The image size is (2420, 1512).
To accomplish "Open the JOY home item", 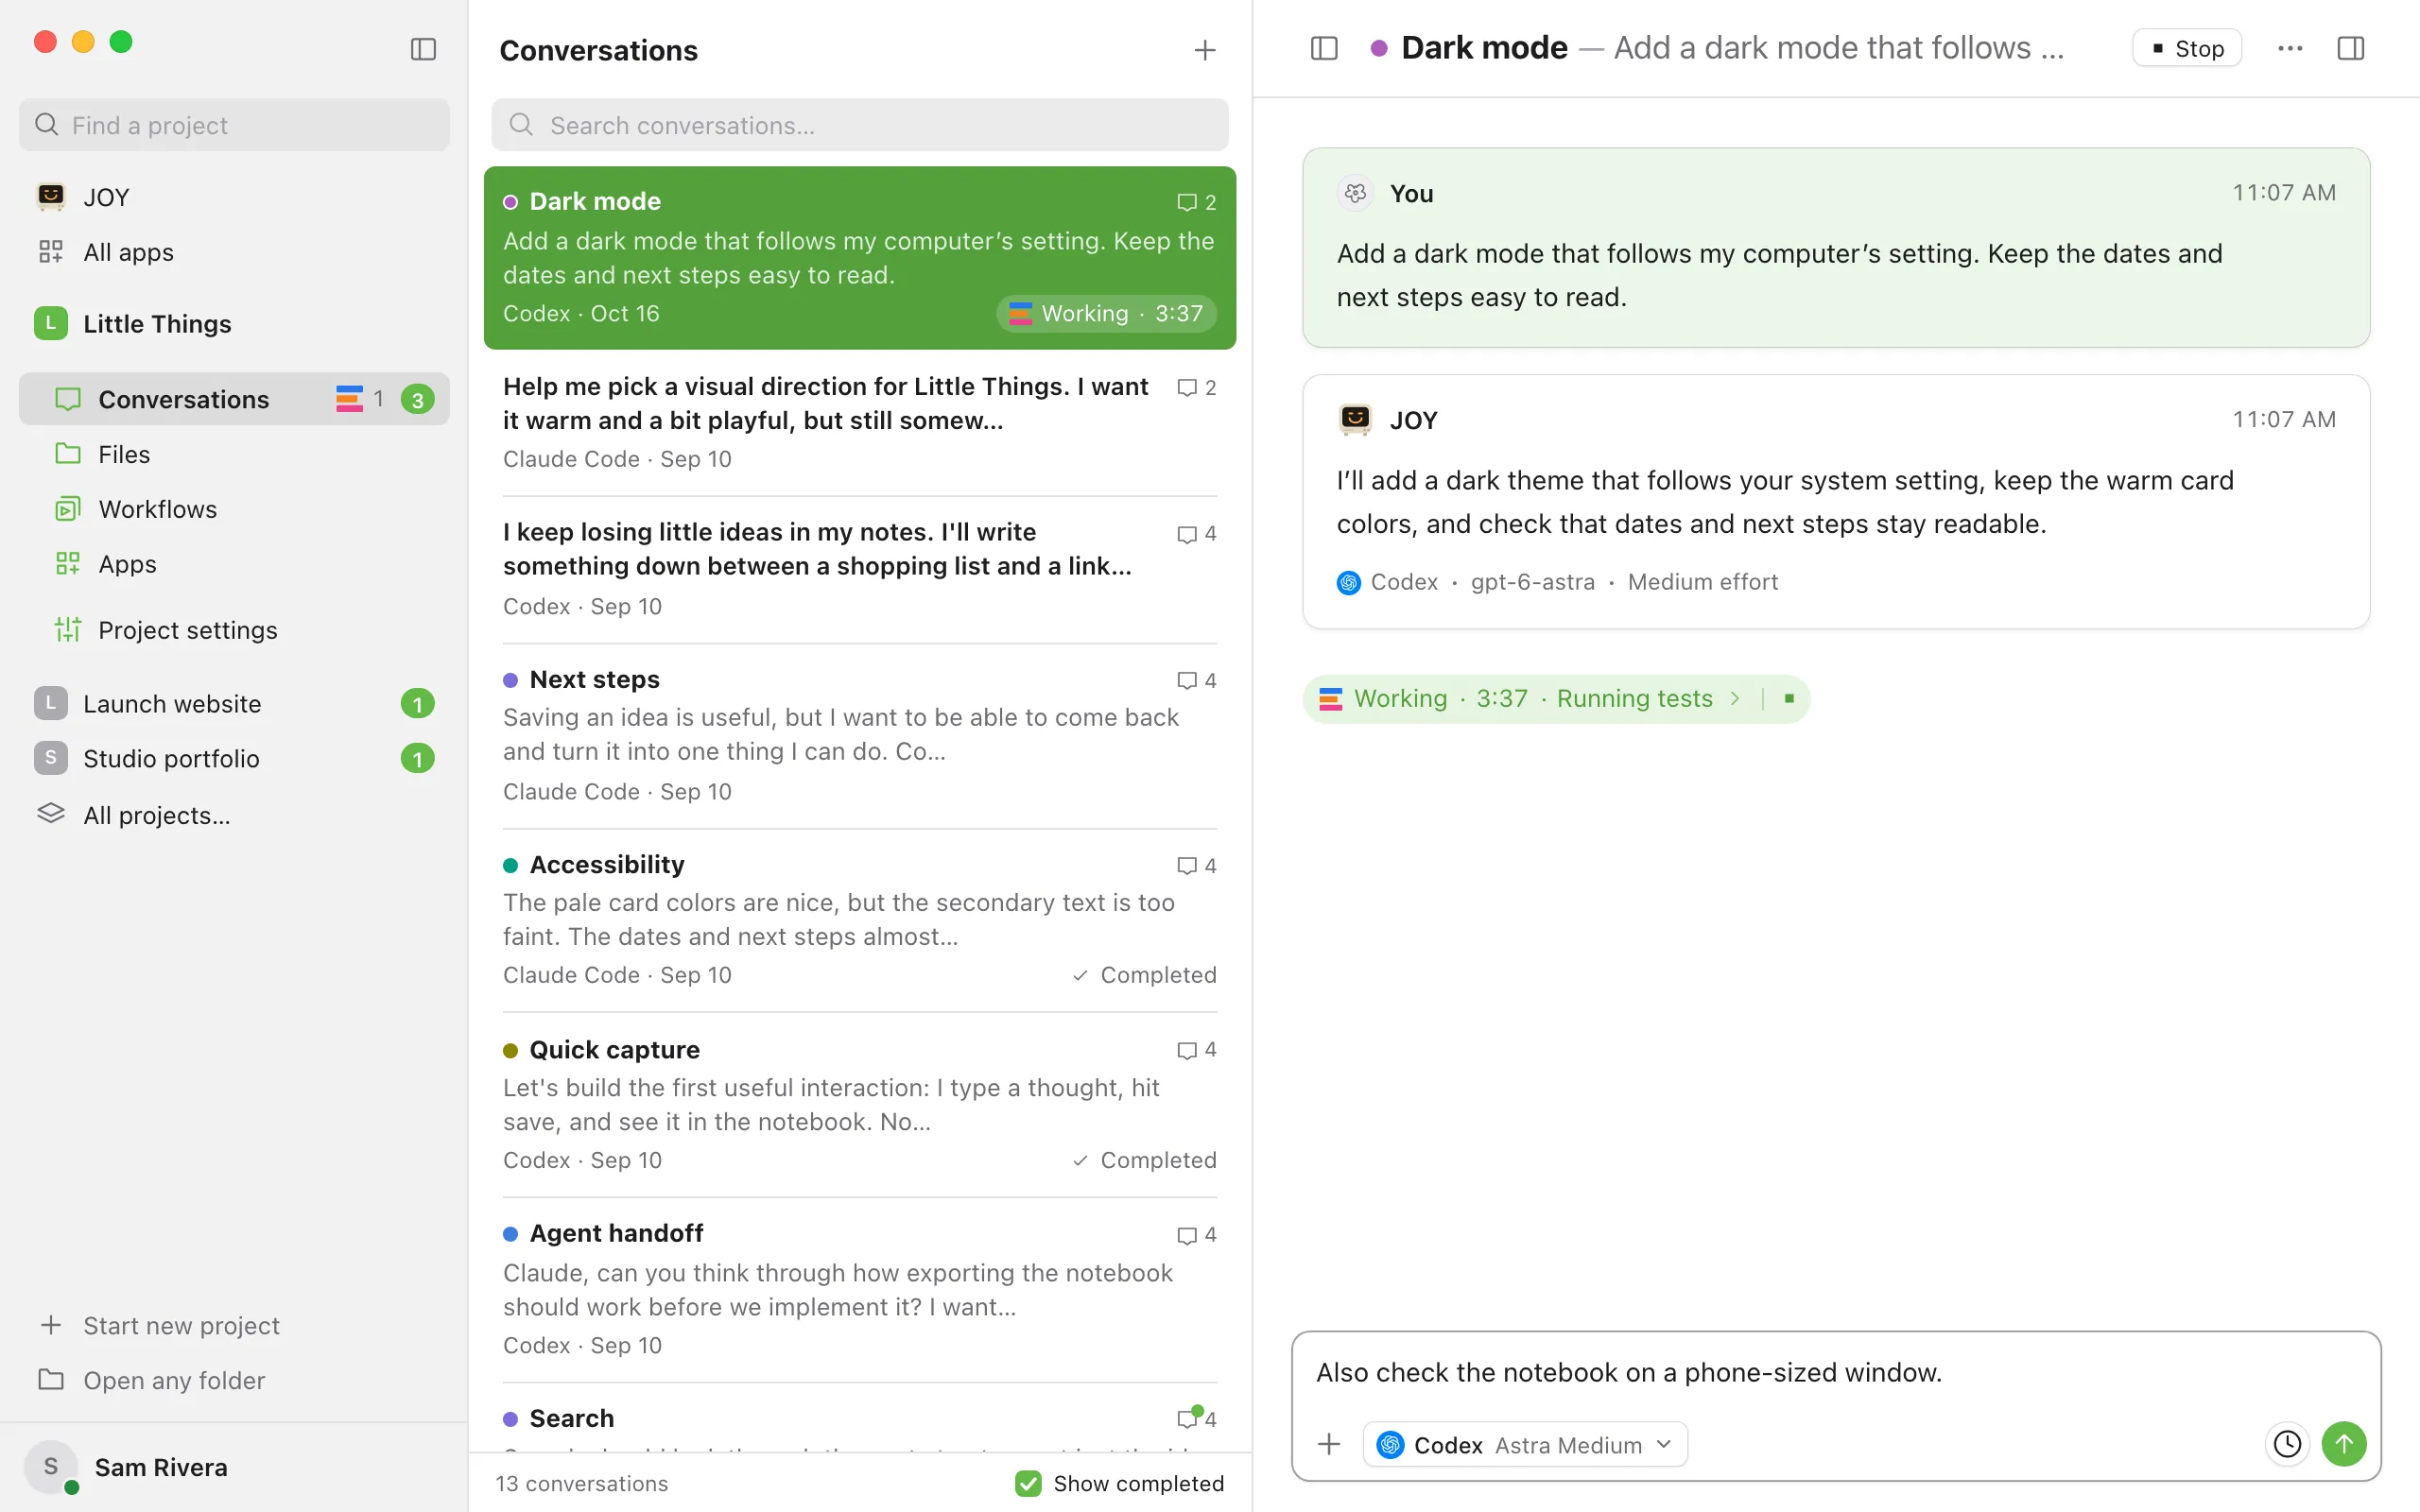I will click(x=234, y=197).
